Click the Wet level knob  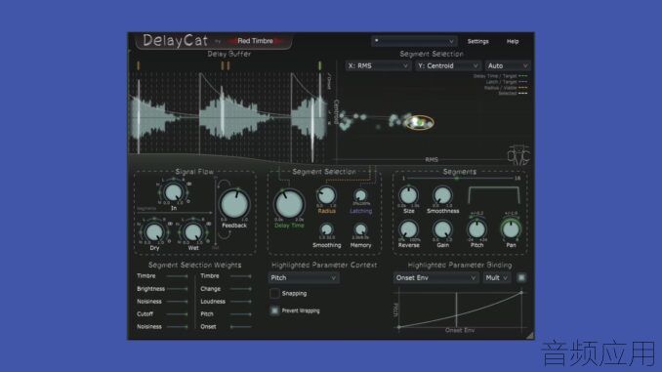coord(193,231)
